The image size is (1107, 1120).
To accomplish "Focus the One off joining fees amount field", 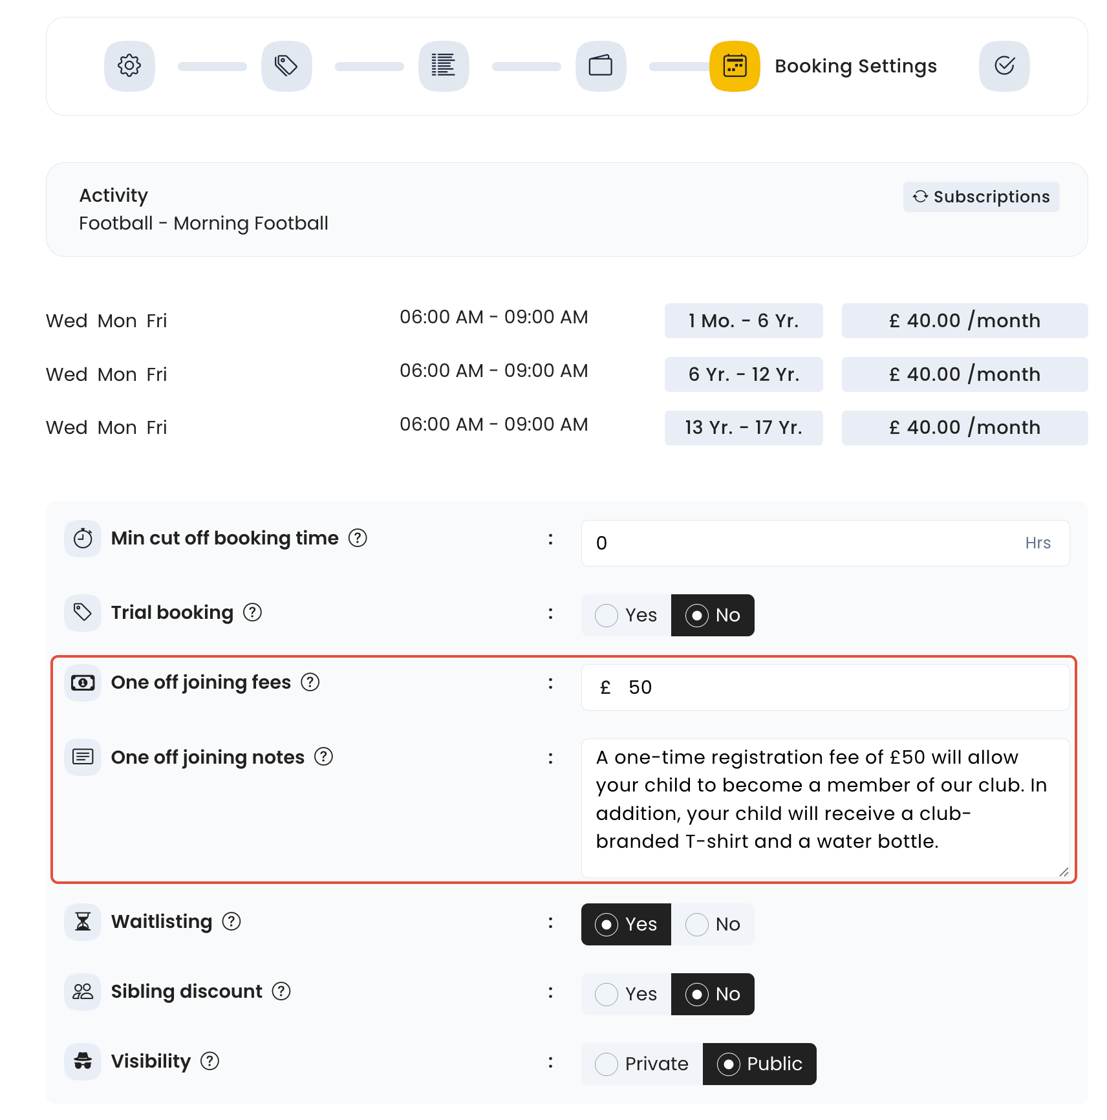I will [x=825, y=687].
